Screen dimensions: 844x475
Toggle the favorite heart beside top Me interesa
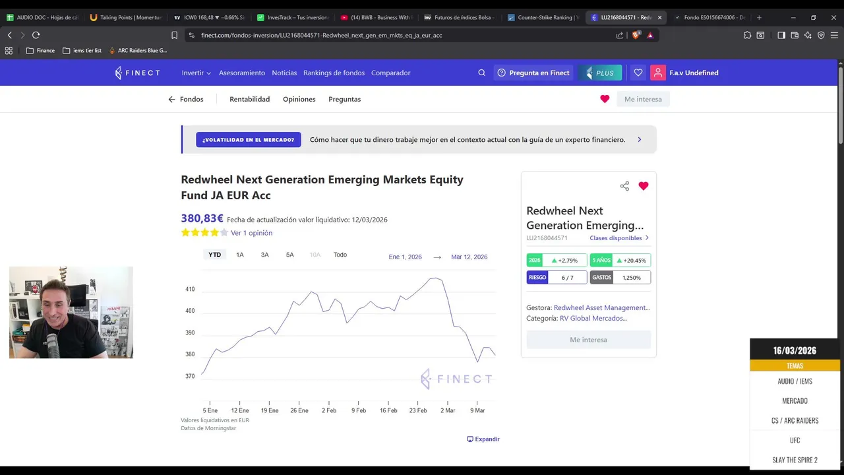click(605, 99)
